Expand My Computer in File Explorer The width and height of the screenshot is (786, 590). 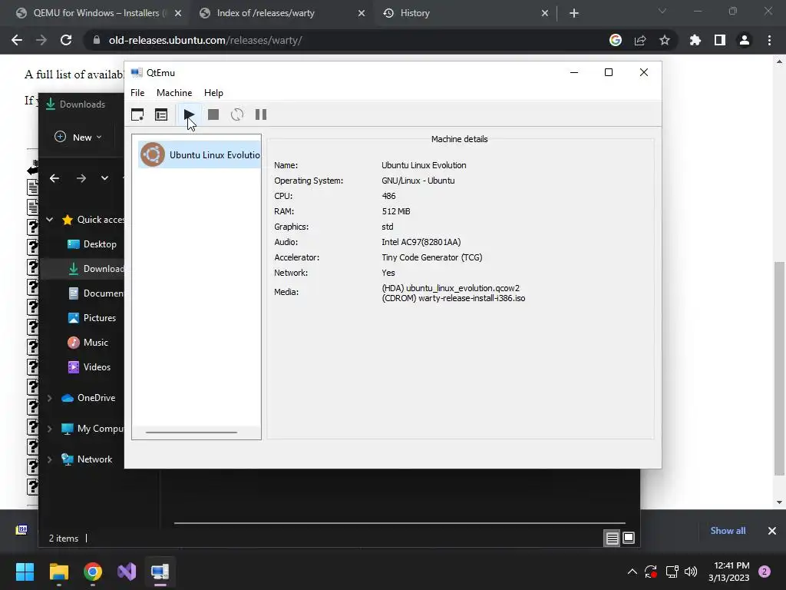(x=50, y=429)
